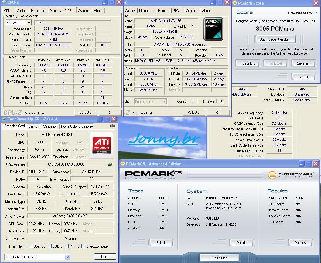321x263 pixels.
Task: Click OK in the second CPU-Z window
Action: pos(218,113)
